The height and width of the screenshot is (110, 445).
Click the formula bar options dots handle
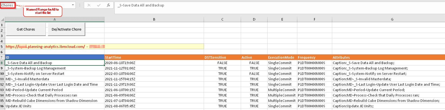[x=80, y=5]
